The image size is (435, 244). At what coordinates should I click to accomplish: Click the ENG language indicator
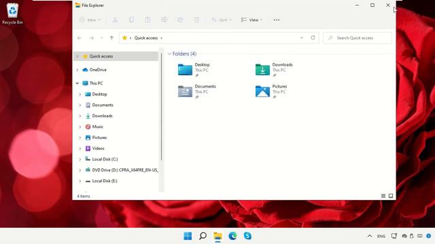381,237
